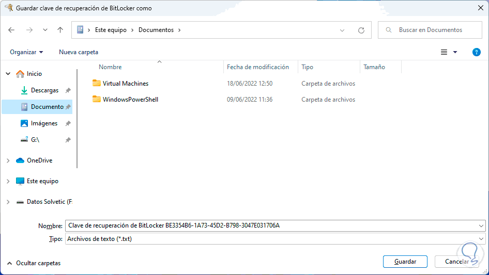
Task: Open the G:\ drive in navigation pane
Action: [35, 140]
